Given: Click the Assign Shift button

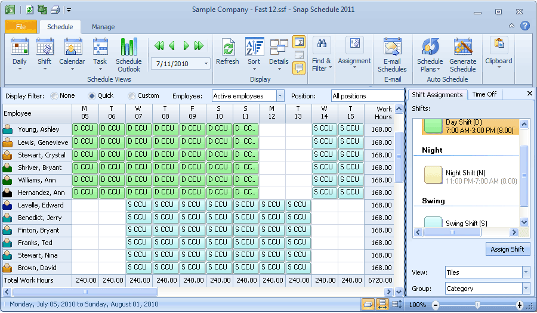Looking at the screenshot, I should [x=507, y=249].
